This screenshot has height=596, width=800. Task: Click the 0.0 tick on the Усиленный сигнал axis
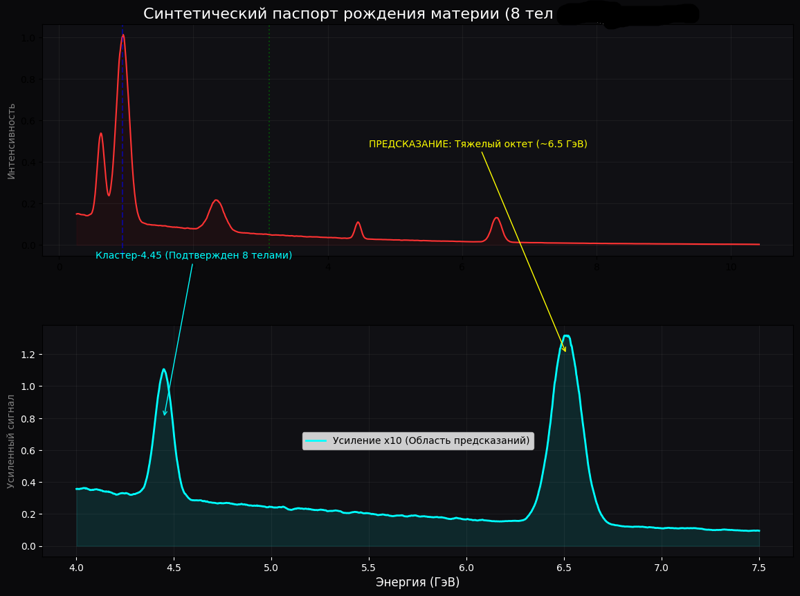28,546
